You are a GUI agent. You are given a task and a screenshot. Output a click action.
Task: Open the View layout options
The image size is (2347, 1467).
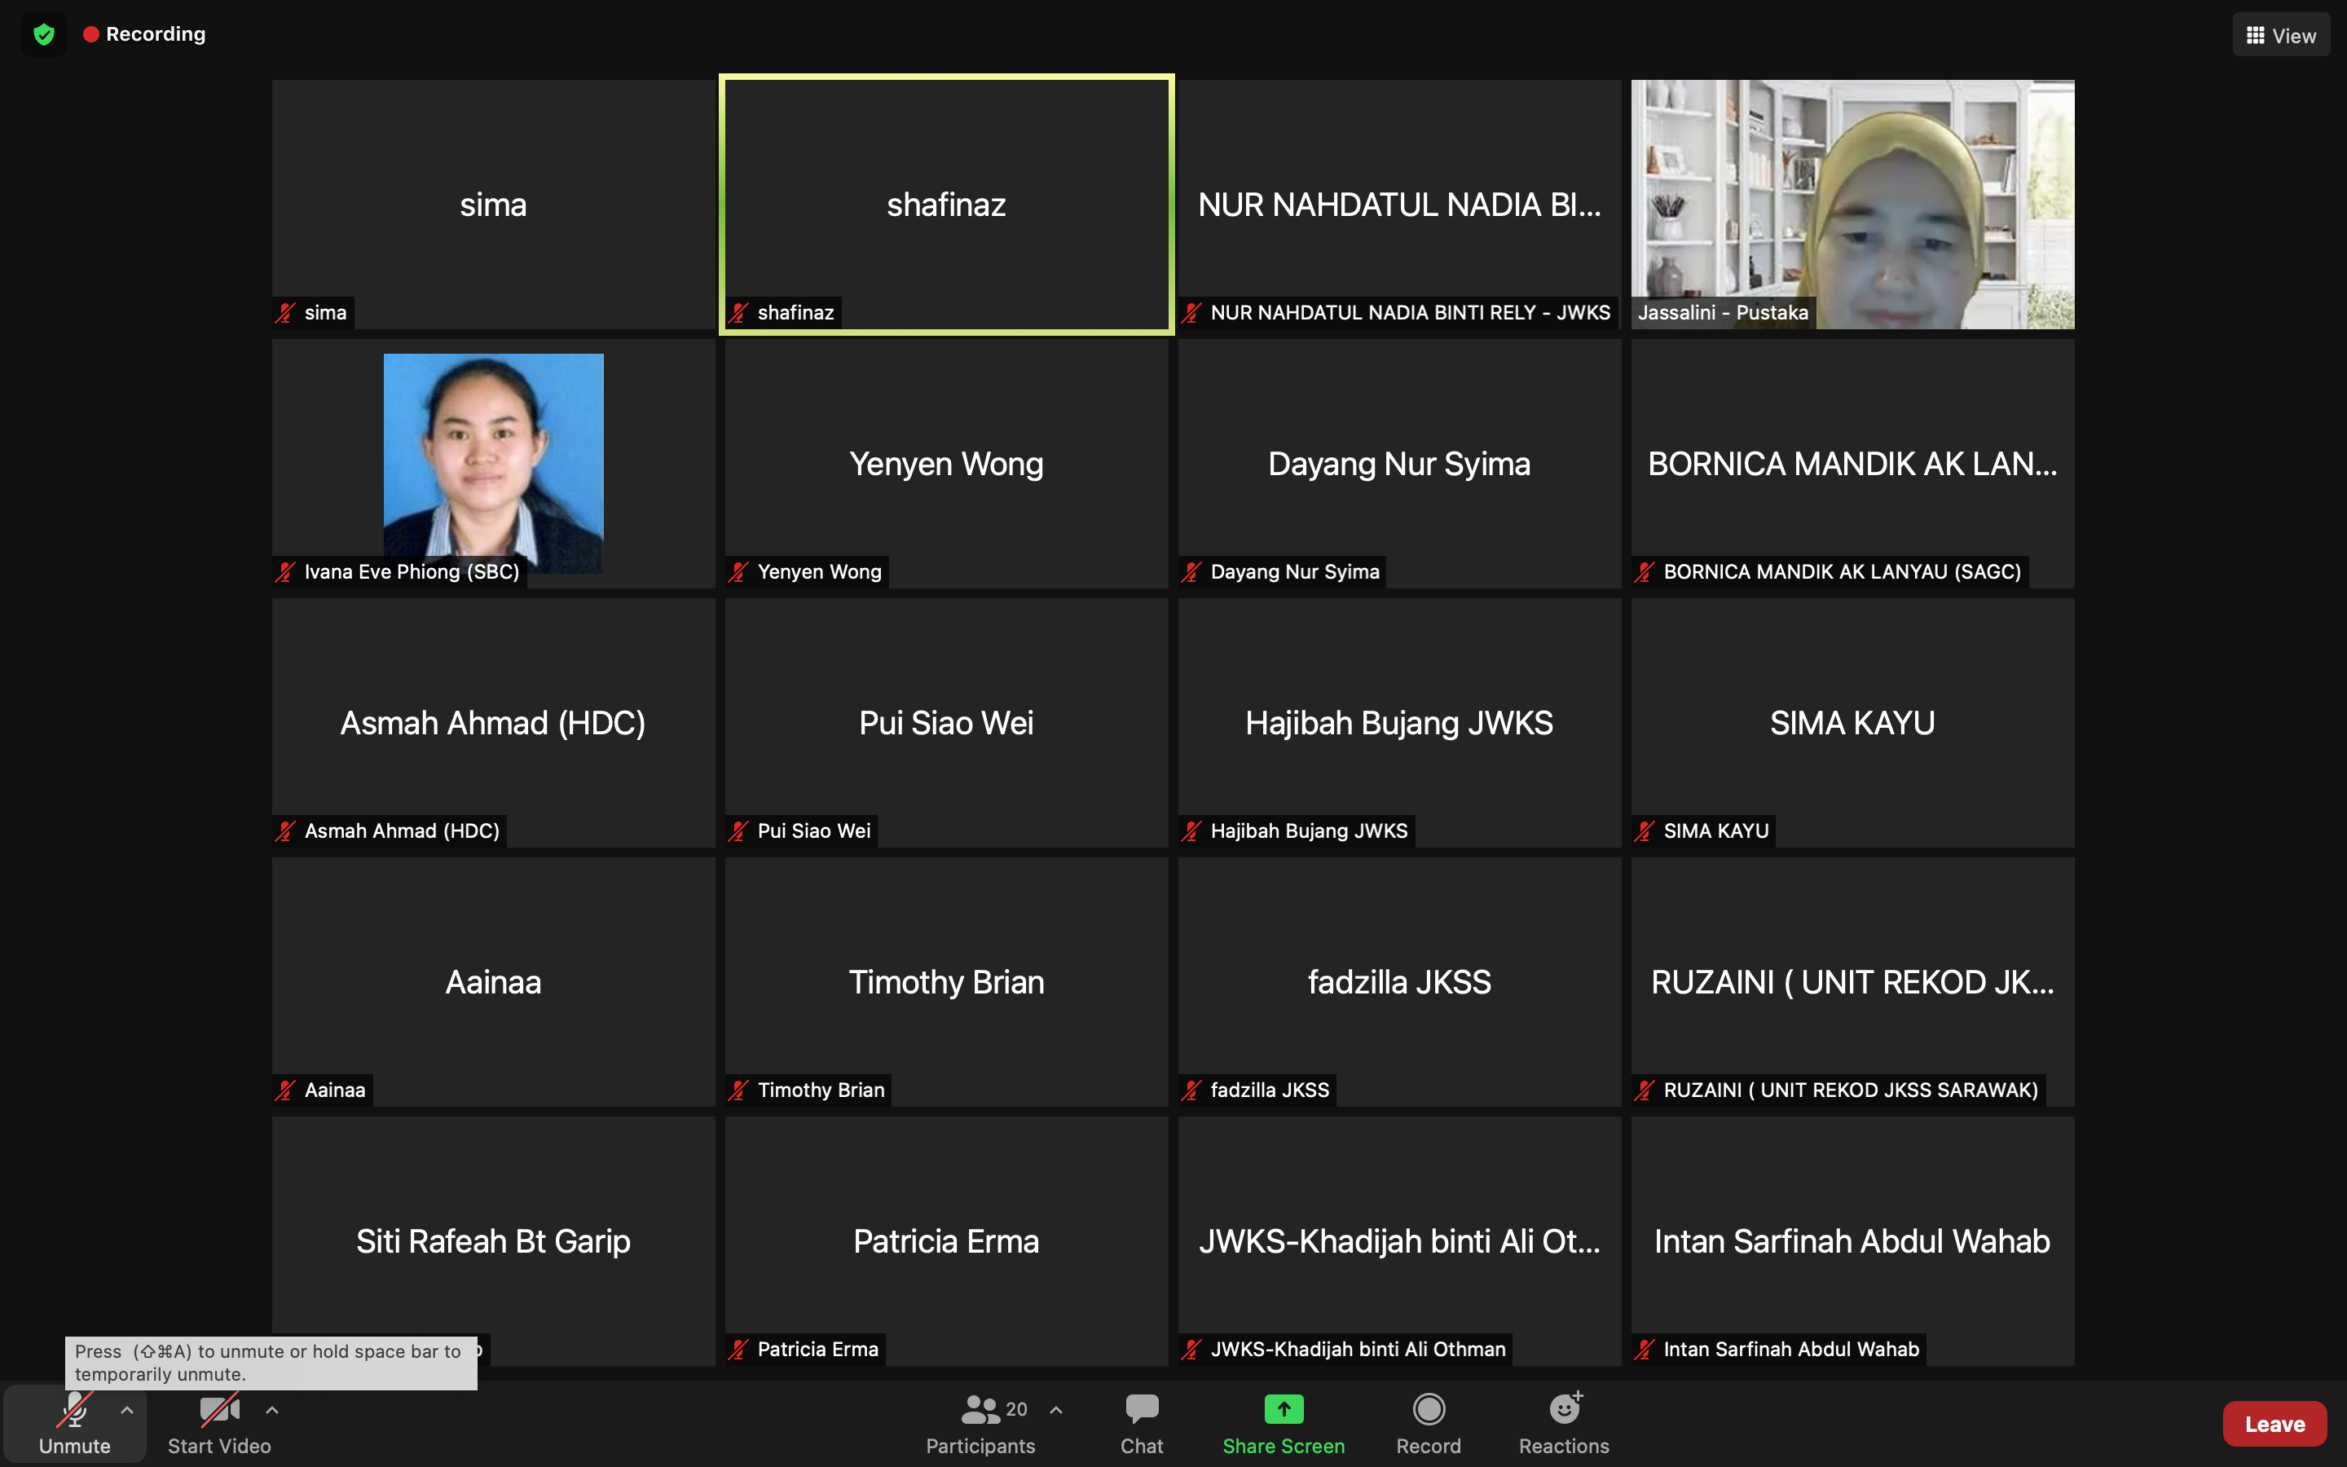(x=2280, y=35)
